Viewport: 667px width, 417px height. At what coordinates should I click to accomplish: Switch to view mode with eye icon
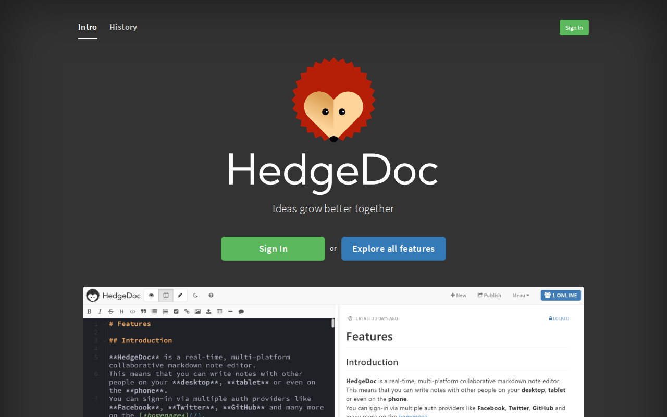(x=151, y=296)
